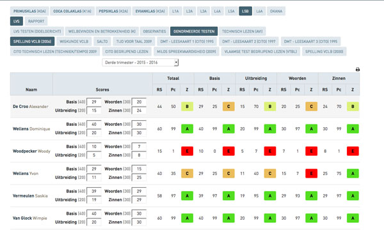Go to the OBSERVATIES tab
This screenshot has height=230, width=384.
click(x=154, y=31)
